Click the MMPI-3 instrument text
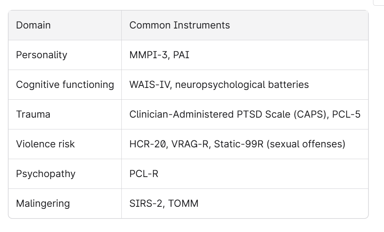Image resolution: width=384 pixels, height=232 pixels. [x=148, y=55]
